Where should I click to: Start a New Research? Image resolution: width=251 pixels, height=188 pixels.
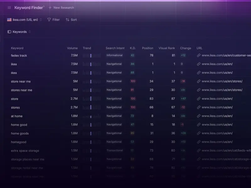tap(61, 8)
